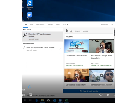
Task: Launch Edge from the taskbar
Action: tap(36, 100)
